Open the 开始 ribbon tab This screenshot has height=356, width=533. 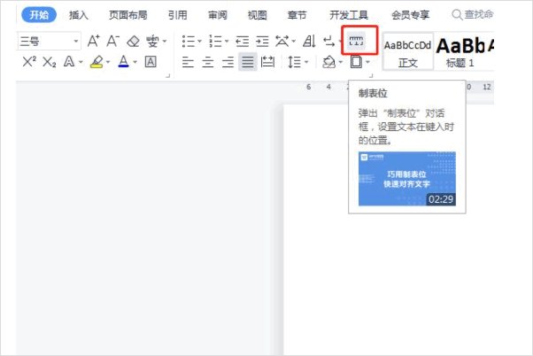tap(39, 15)
